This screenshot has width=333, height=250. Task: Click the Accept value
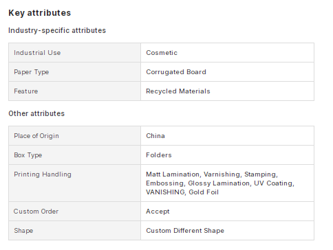(x=158, y=212)
